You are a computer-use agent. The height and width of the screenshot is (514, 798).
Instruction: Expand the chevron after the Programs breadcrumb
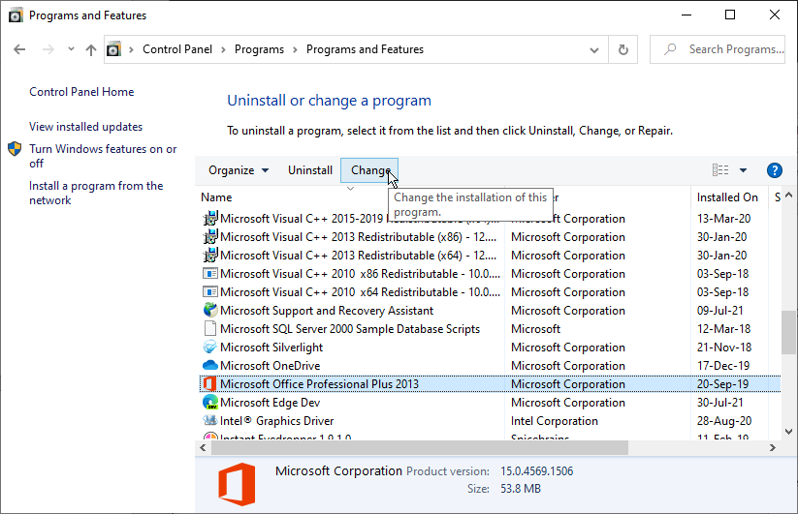295,49
